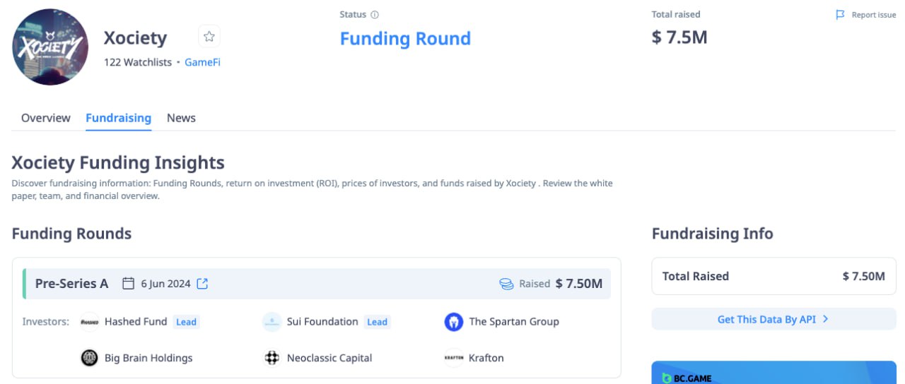Open the GameFi category link

tap(202, 62)
